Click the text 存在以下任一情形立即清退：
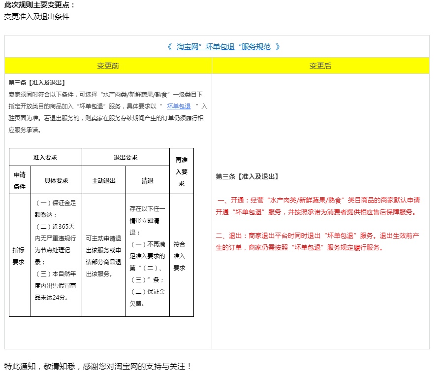Viewport: 437px width, 375px height. 147,220
